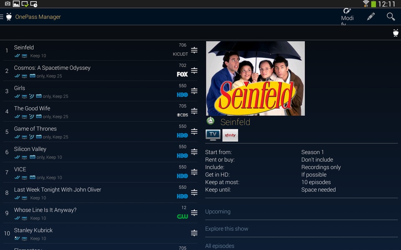Select the TV source icon
Screen dimensions: 401x250
click(x=213, y=135)
